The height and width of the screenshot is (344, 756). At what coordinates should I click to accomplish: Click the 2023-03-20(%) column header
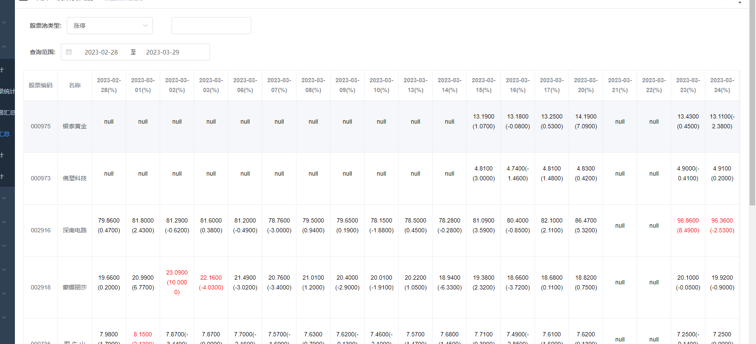[x=586, y=85]
